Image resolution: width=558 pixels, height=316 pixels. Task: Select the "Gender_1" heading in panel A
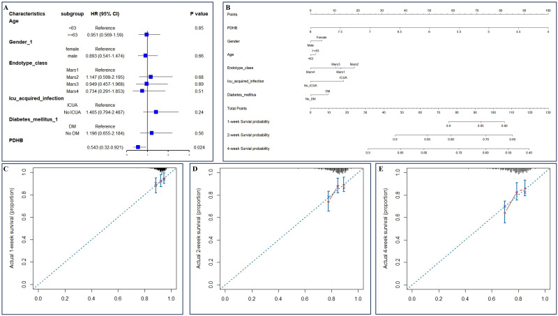[x=20, y=42]
